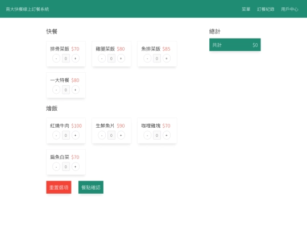The width and height of the screenshot is (307, 230).
Task: Increase quantity of 咖哩雞塊
Action: click(x=167, y=135)
